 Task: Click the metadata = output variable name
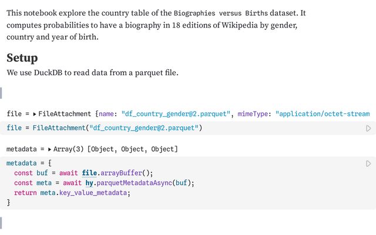22,149
